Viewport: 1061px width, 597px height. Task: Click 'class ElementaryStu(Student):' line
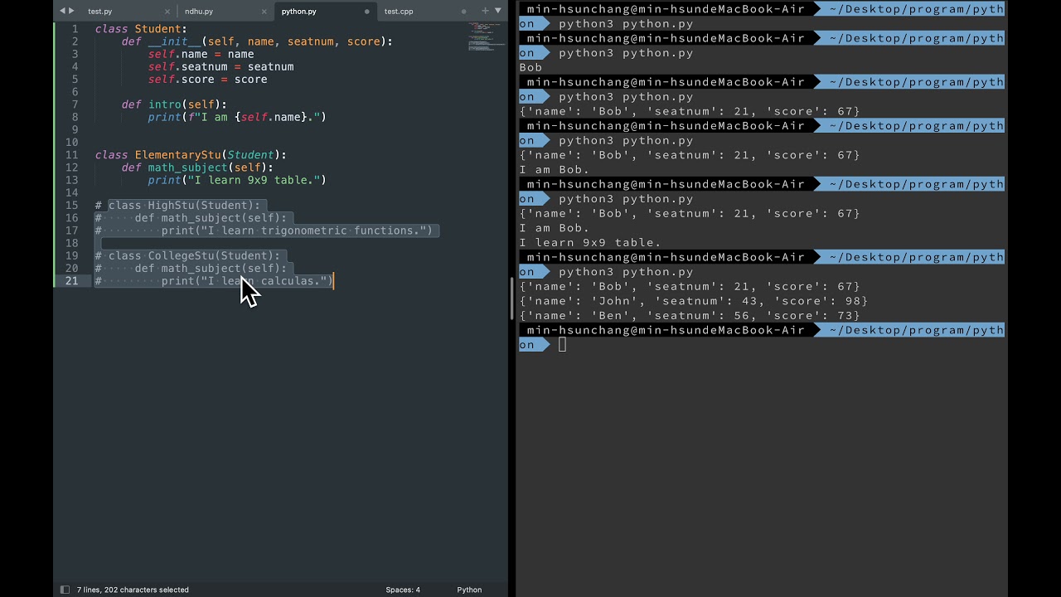click(191, 155)
